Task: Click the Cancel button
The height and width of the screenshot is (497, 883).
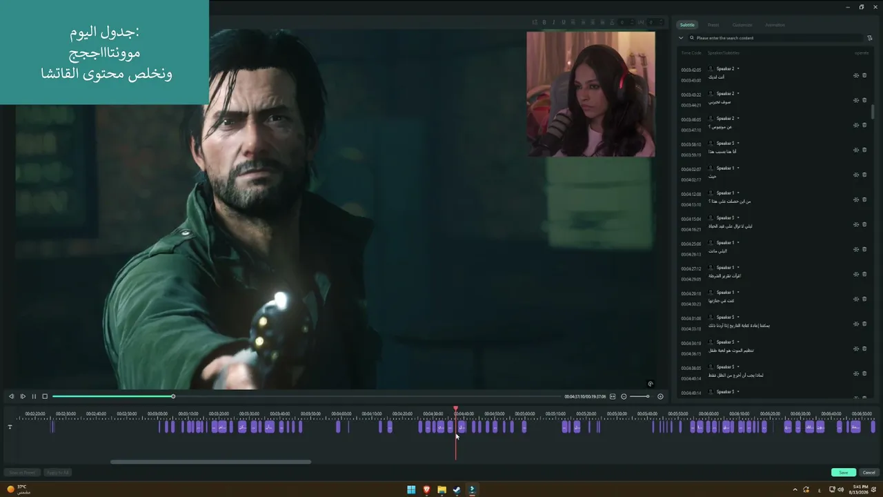Action: click(x=869, y=472)
